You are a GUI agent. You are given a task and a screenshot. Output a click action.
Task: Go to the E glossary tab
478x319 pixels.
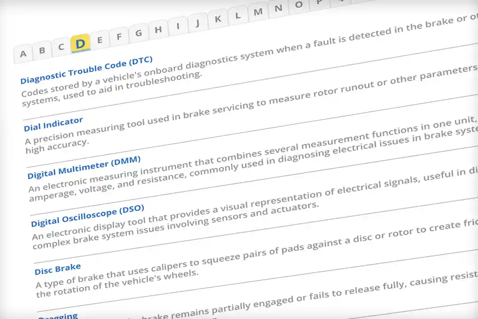(x=100, y=40)
